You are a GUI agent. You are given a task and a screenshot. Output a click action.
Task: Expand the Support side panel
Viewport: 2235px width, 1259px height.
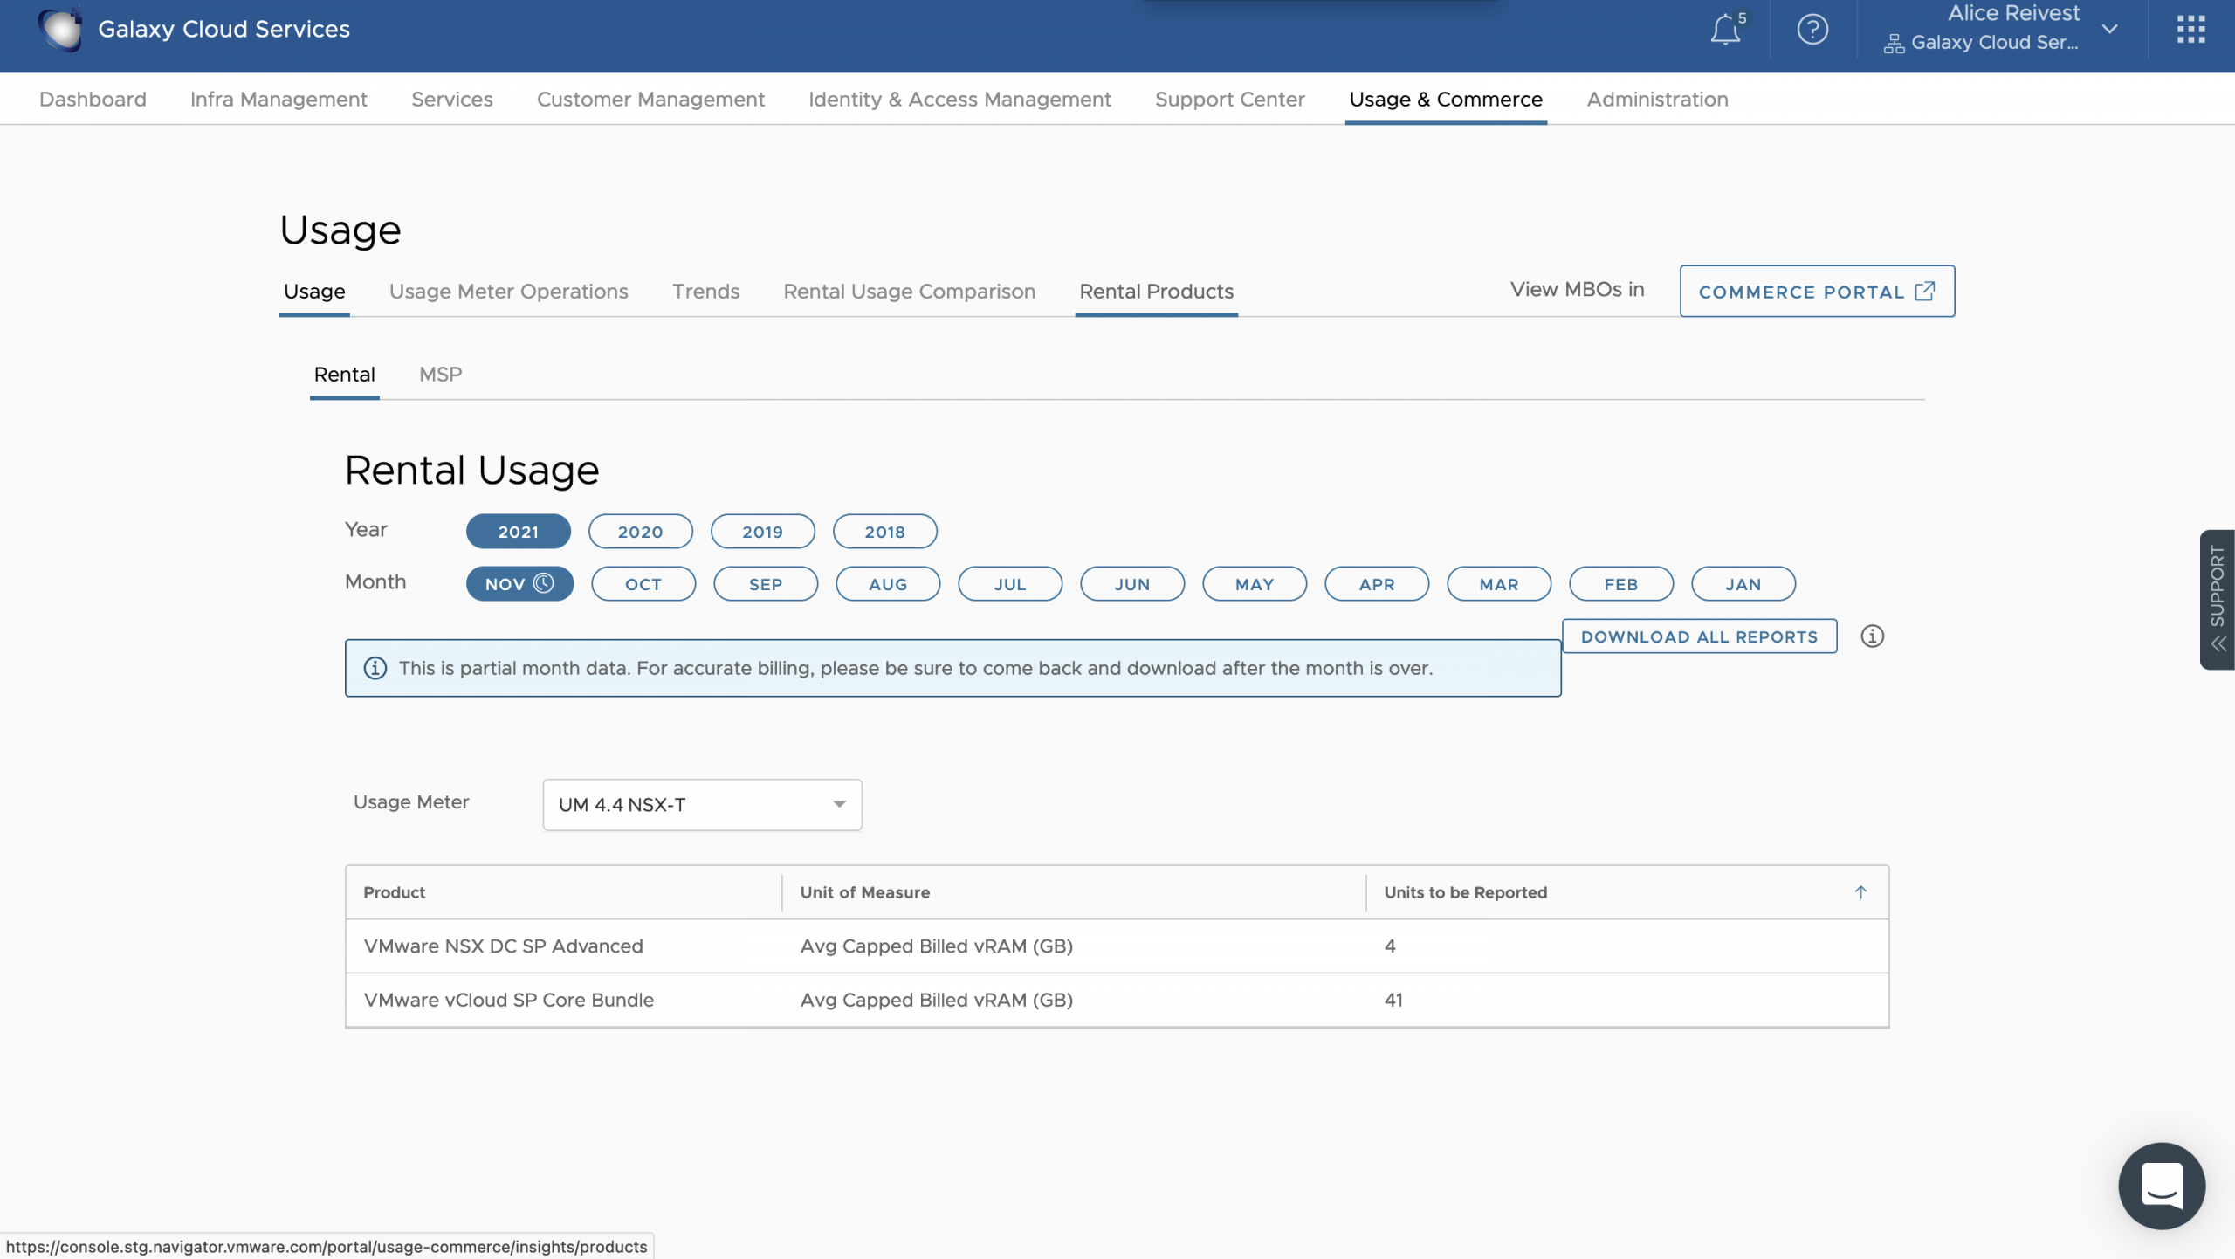click(2218, 599)
